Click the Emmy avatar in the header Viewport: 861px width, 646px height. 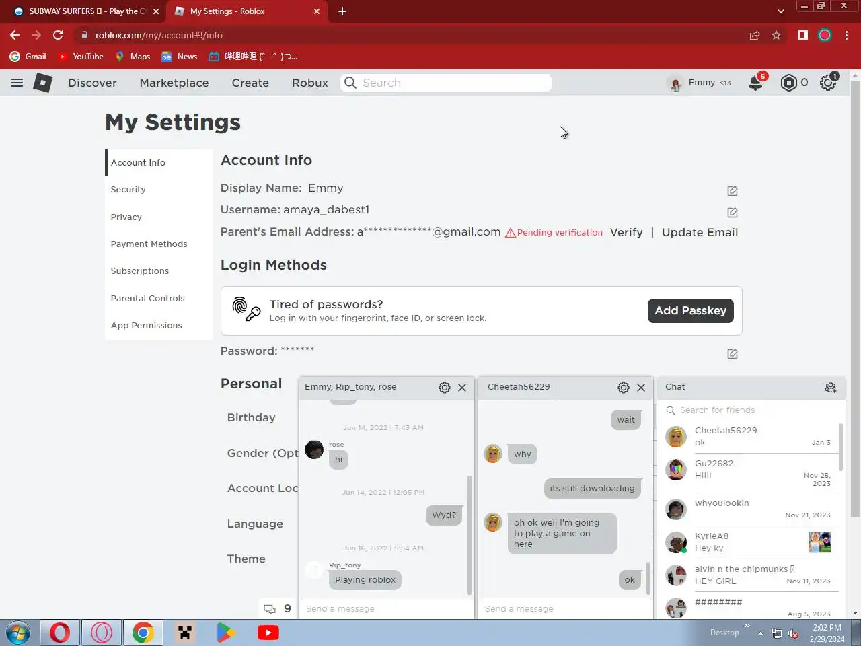coord(675,83)
